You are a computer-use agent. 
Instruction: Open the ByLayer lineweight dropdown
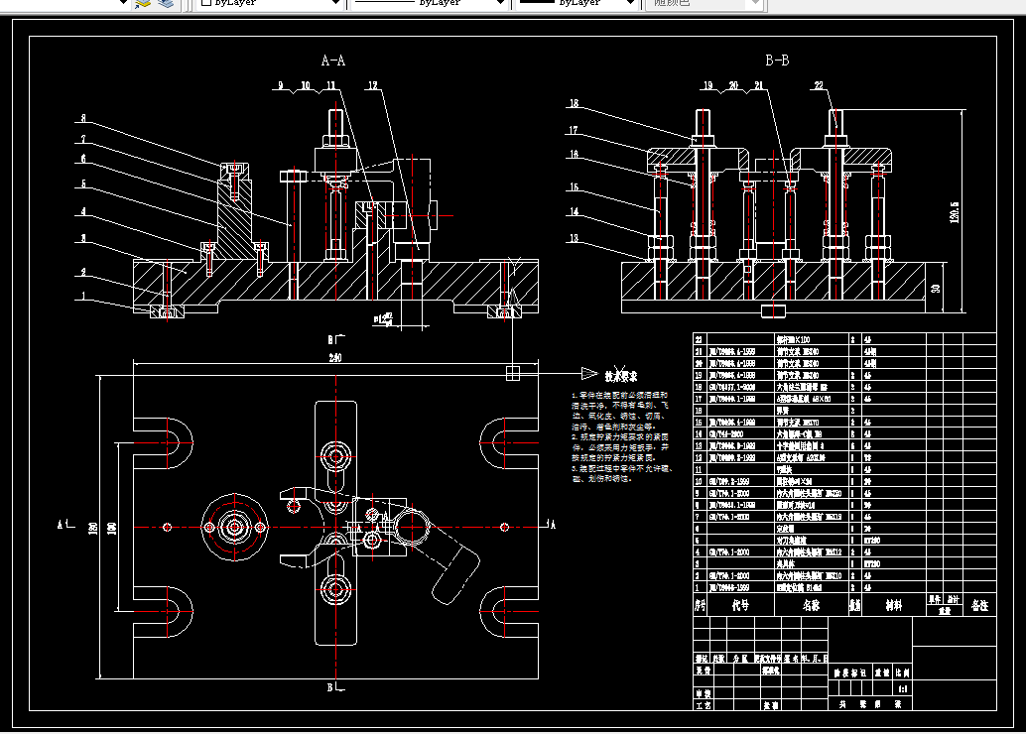click(x=577, y=3)
